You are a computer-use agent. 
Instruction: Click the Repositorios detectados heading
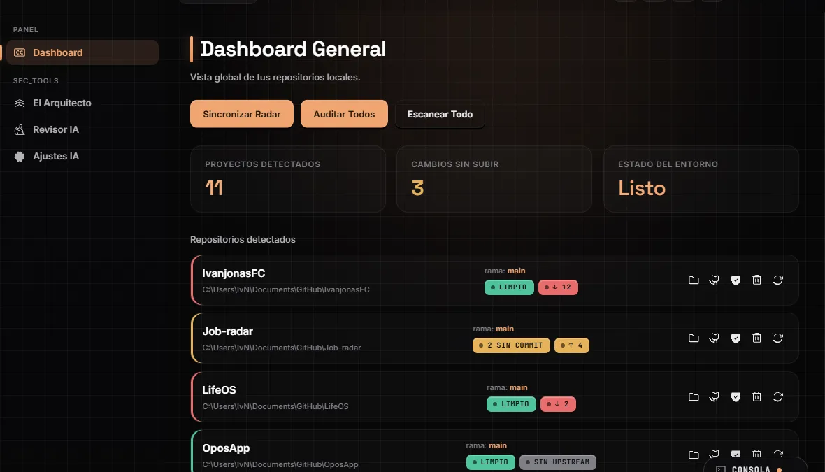point(243,239)
